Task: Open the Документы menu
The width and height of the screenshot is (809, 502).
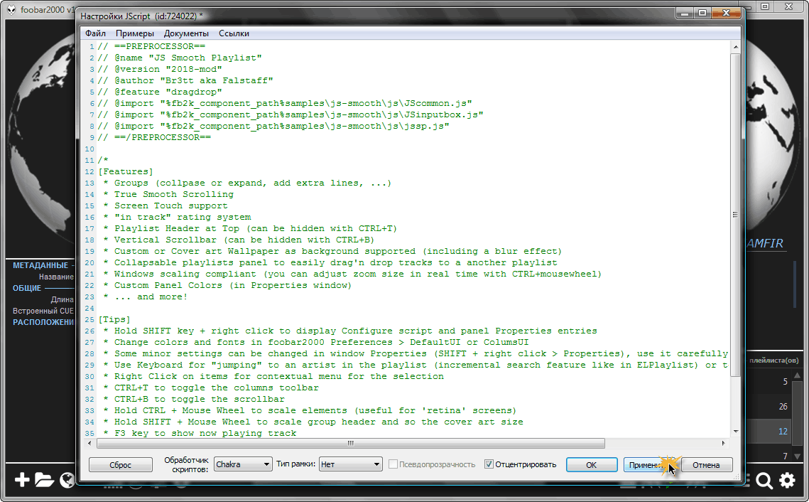Action: 186,33
